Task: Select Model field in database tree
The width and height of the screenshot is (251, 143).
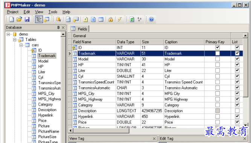Action: (x=43, y=61)
